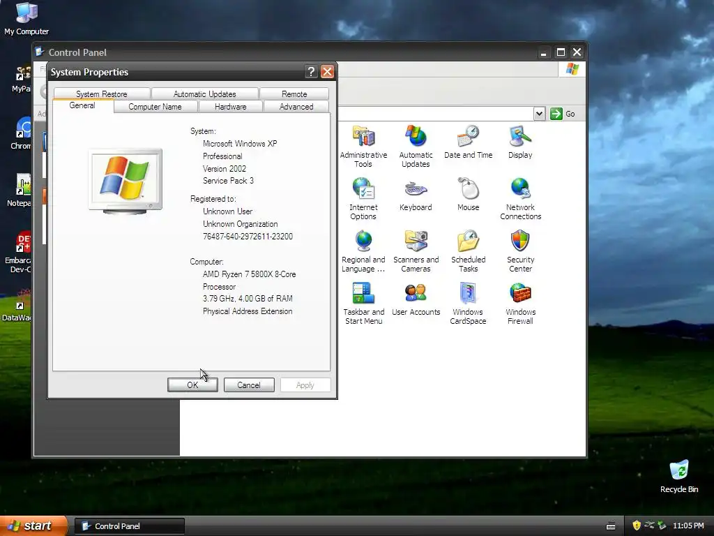
Task: Click 'Unknown Organization' text
Action: (241, 224)
